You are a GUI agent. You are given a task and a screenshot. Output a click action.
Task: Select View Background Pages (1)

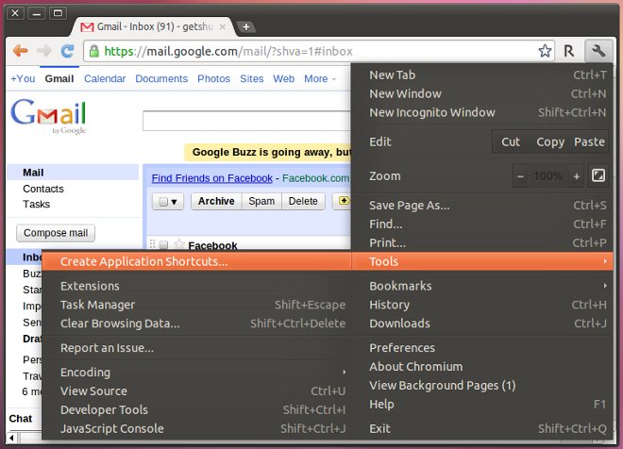482,385
